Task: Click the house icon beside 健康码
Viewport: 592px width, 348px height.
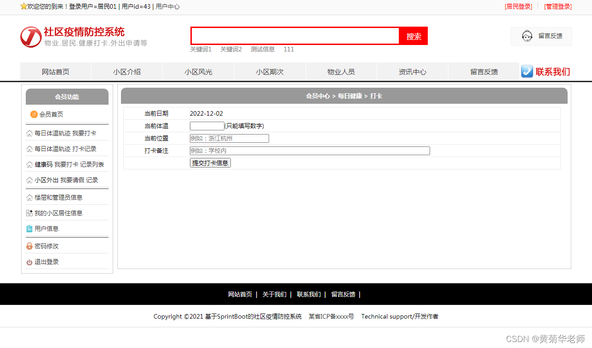Action: [29, 165]
